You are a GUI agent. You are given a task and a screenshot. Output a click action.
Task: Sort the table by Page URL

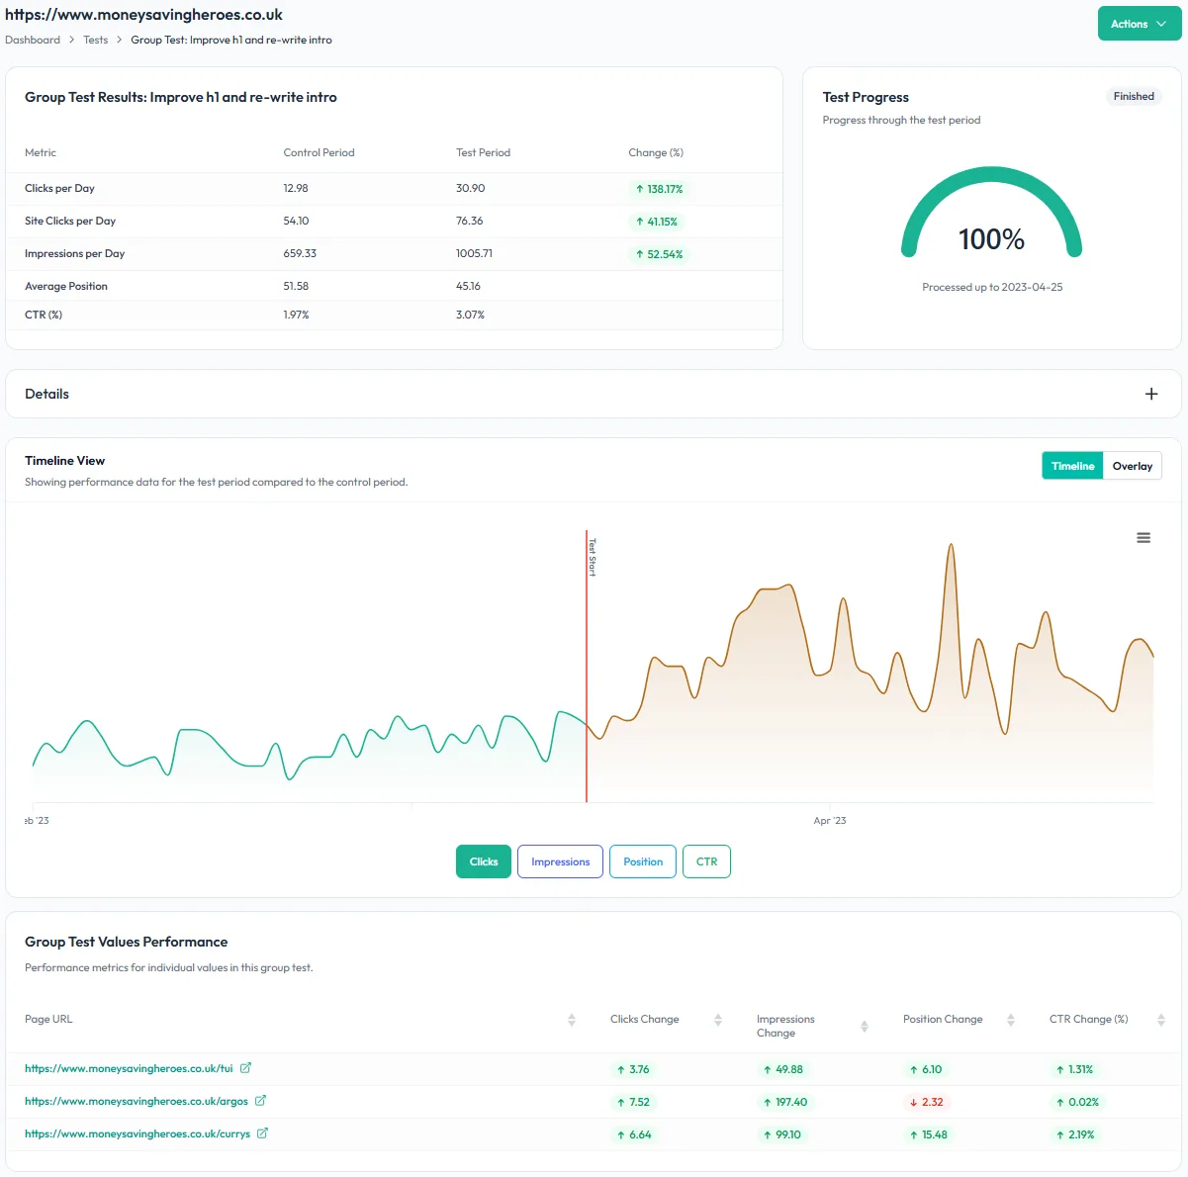[x=571, y=1019]
